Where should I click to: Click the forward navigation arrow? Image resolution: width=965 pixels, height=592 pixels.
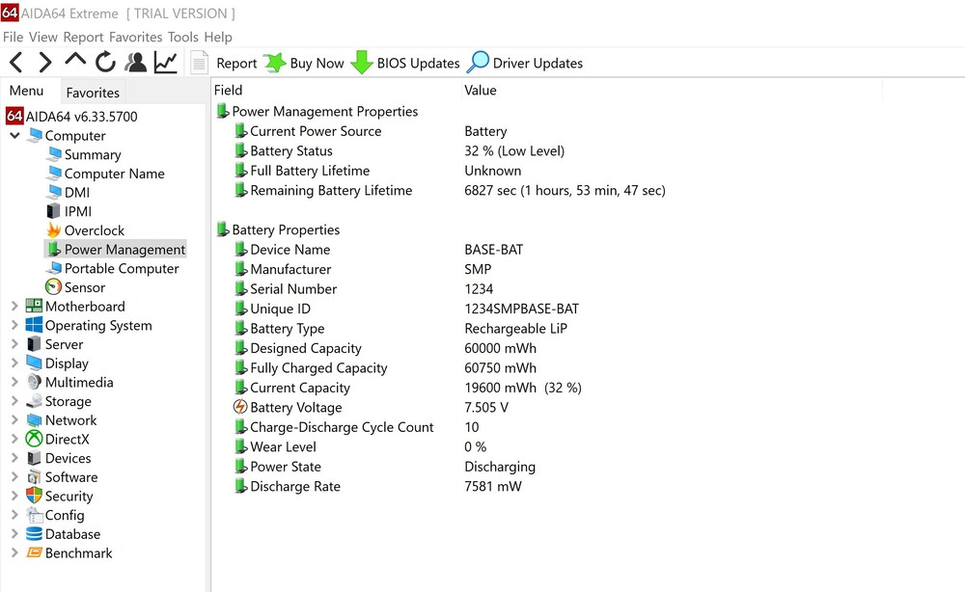(x=45, y=63)
